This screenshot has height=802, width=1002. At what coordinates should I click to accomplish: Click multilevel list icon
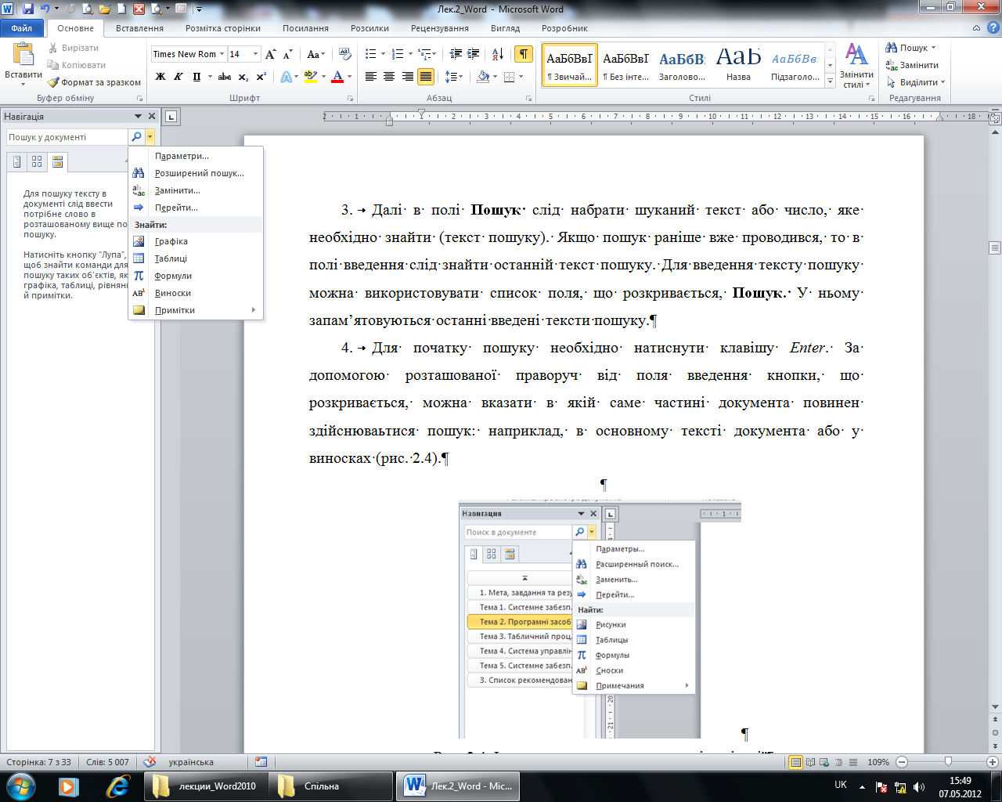click(x=425, y=54)
